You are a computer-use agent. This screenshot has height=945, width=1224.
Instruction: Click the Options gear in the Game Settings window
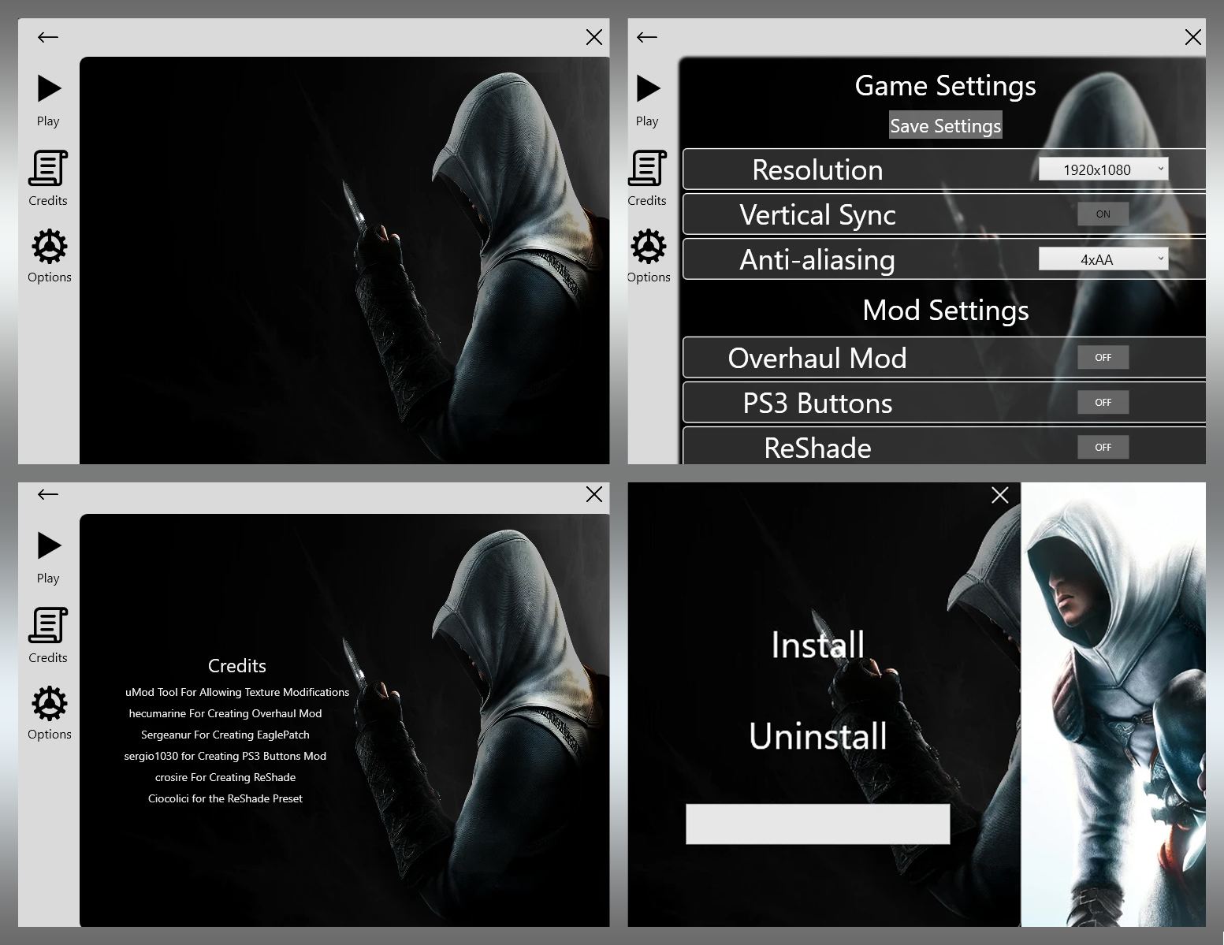(648, 247)
